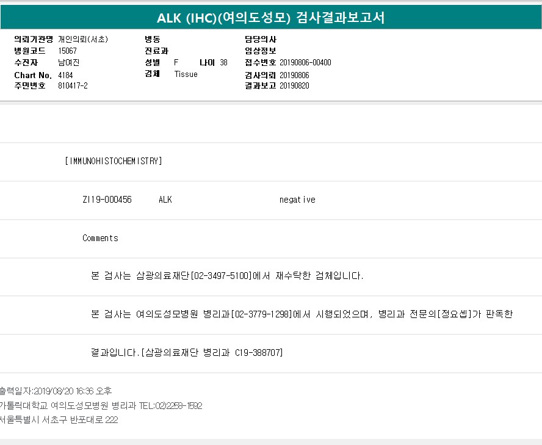This screenshot has width=542, height=445.
Task: Click the Chart No. value '4184'
Action: pos(65,75)
